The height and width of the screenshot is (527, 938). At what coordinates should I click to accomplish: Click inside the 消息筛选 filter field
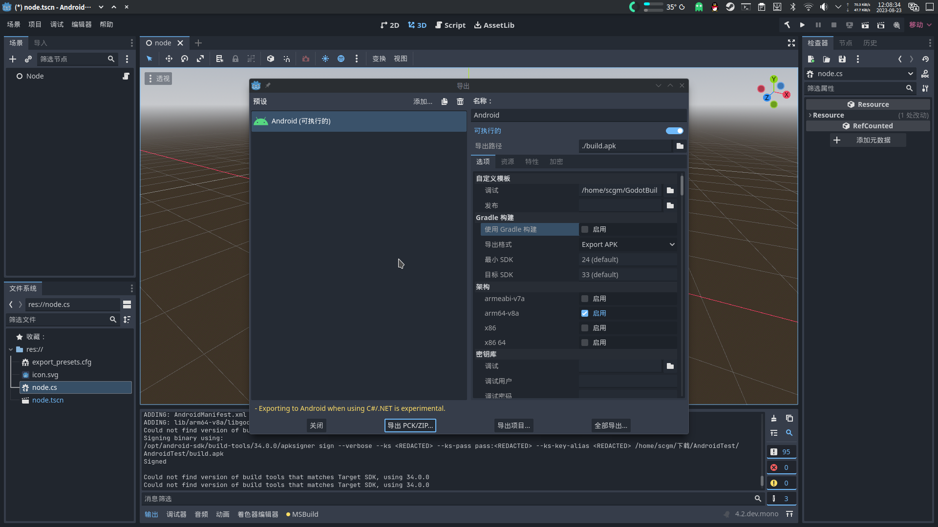[x=440, y=498]
